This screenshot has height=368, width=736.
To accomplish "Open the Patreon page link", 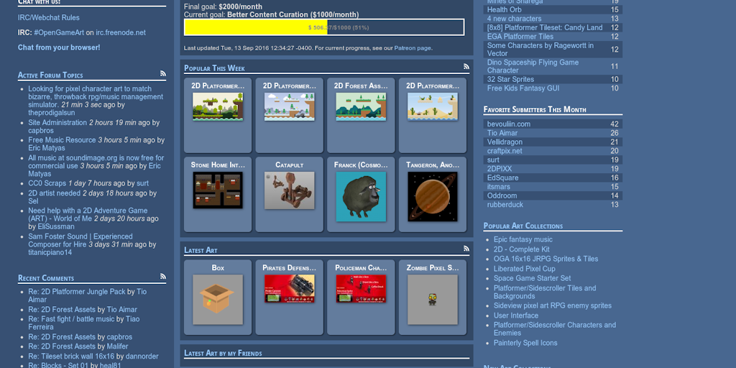I will click(x=412, y=48).
